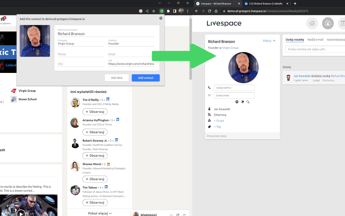
Task: Click the RSS icon beside Obserwuj
Action: (x=209, y=115)
